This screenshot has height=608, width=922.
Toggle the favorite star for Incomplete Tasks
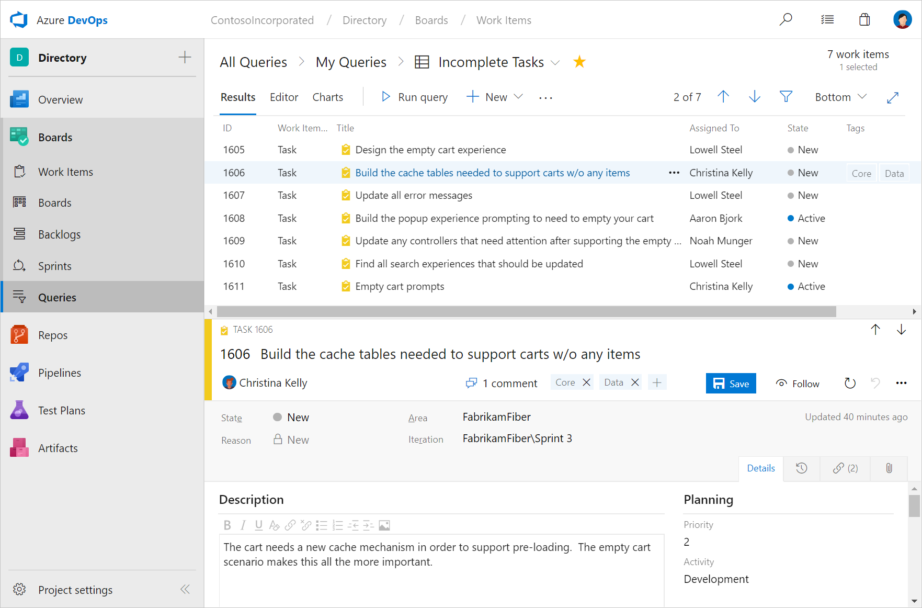tap(579, 62)
